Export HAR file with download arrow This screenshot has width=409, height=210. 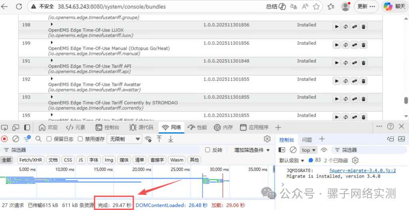tap(171, 139)
